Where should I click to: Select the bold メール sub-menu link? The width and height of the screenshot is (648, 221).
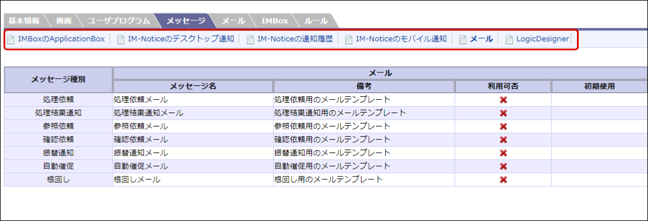(481, 39)
